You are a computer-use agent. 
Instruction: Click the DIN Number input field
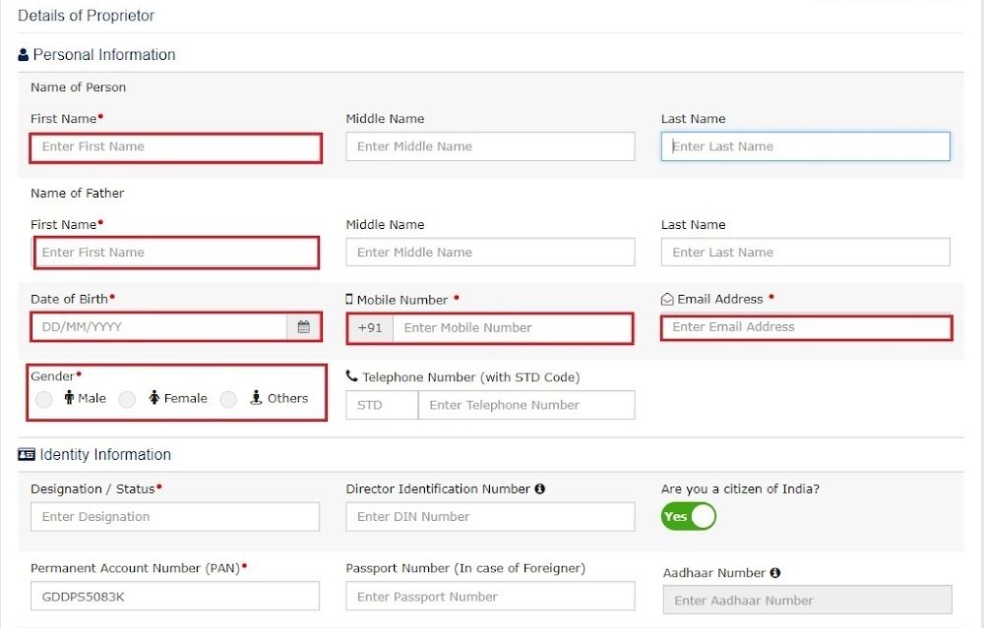click(490, 516)
